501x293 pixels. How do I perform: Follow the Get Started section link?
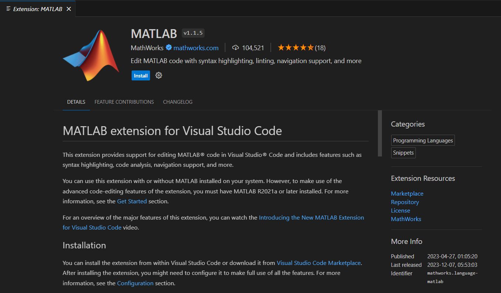[x=132, y=201]
